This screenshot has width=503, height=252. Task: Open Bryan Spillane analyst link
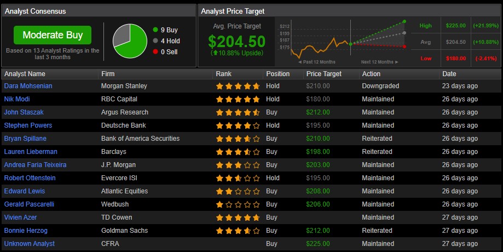25,139
